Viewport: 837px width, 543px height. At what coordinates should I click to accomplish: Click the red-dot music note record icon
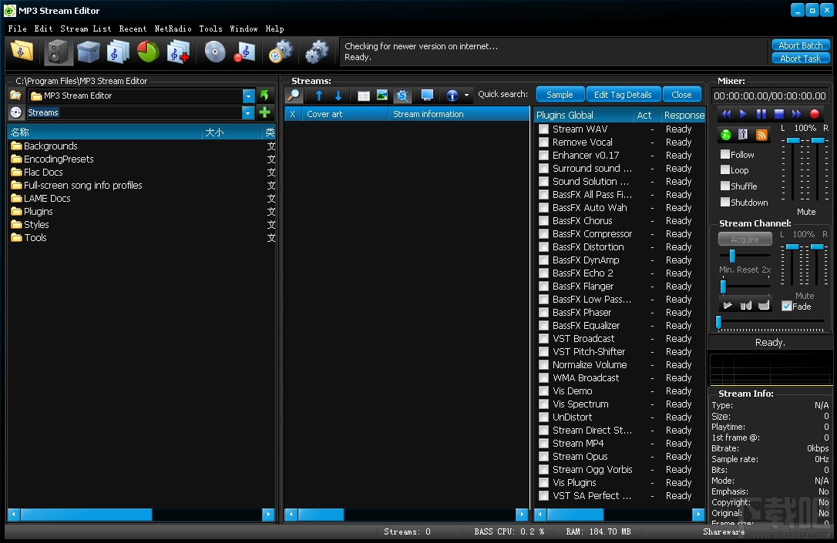(245, 52)
